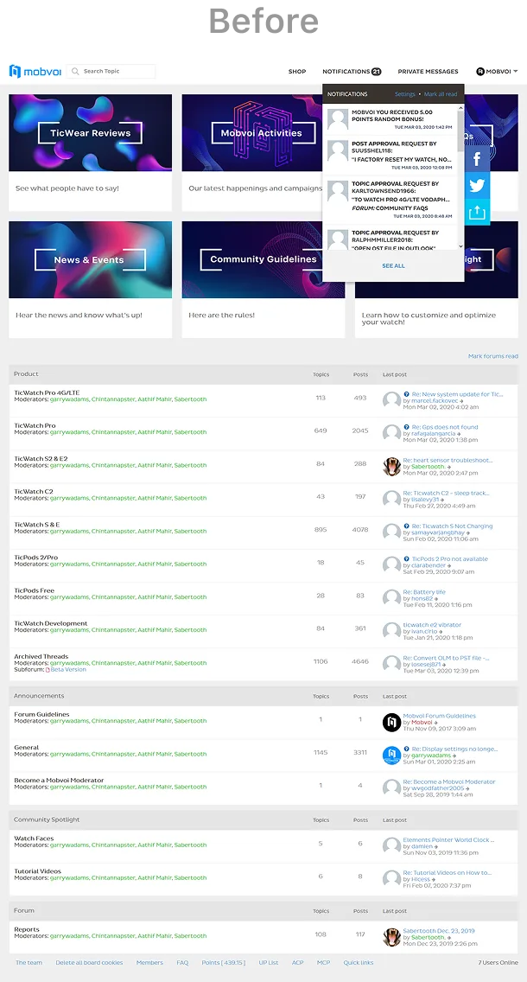The image size is (527, 982).
Task: Click Sabertooth avatar in TicWatch S2 & E2 row
Action: click(x=392, y=467)
